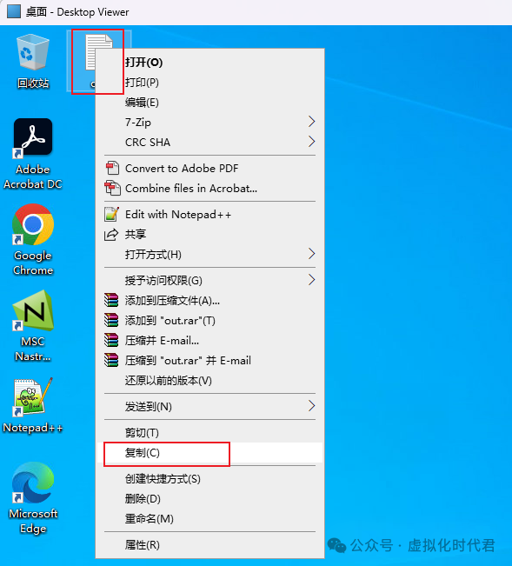This screenshot has width=512, height=566.
Task: Select 复制(C) to copy the file
Action: point(210,453)
